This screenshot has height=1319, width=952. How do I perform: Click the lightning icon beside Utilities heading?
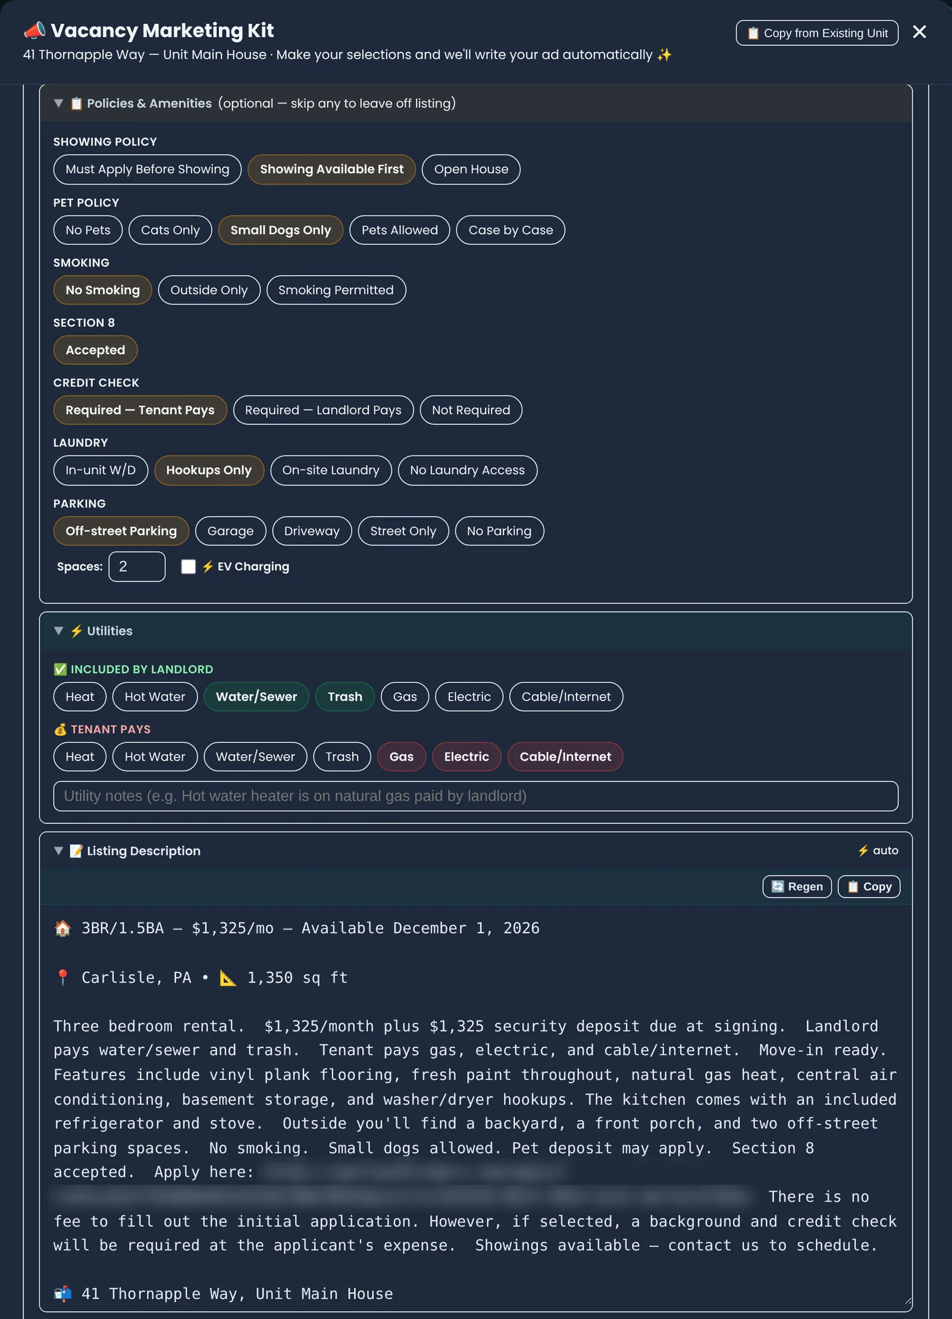point(76,631)
